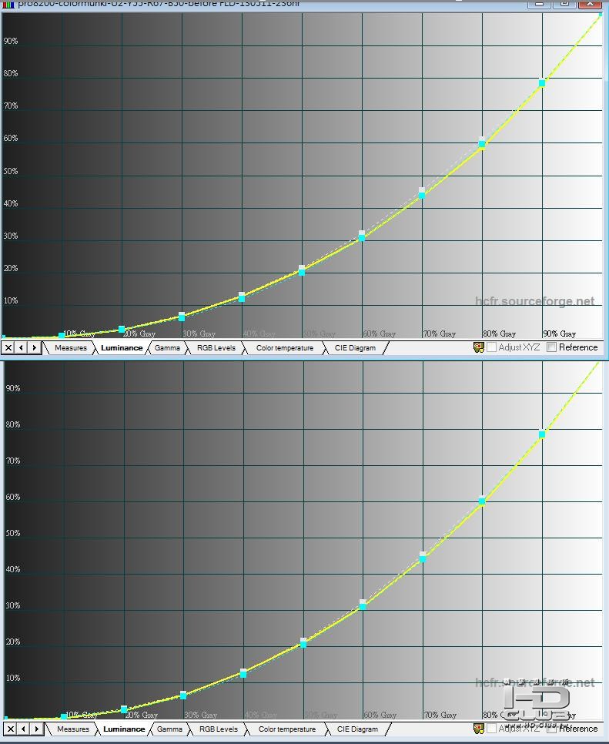Click the colorful icon beside Adjust XYZ, lower window
609x744 pixels.
479,729
